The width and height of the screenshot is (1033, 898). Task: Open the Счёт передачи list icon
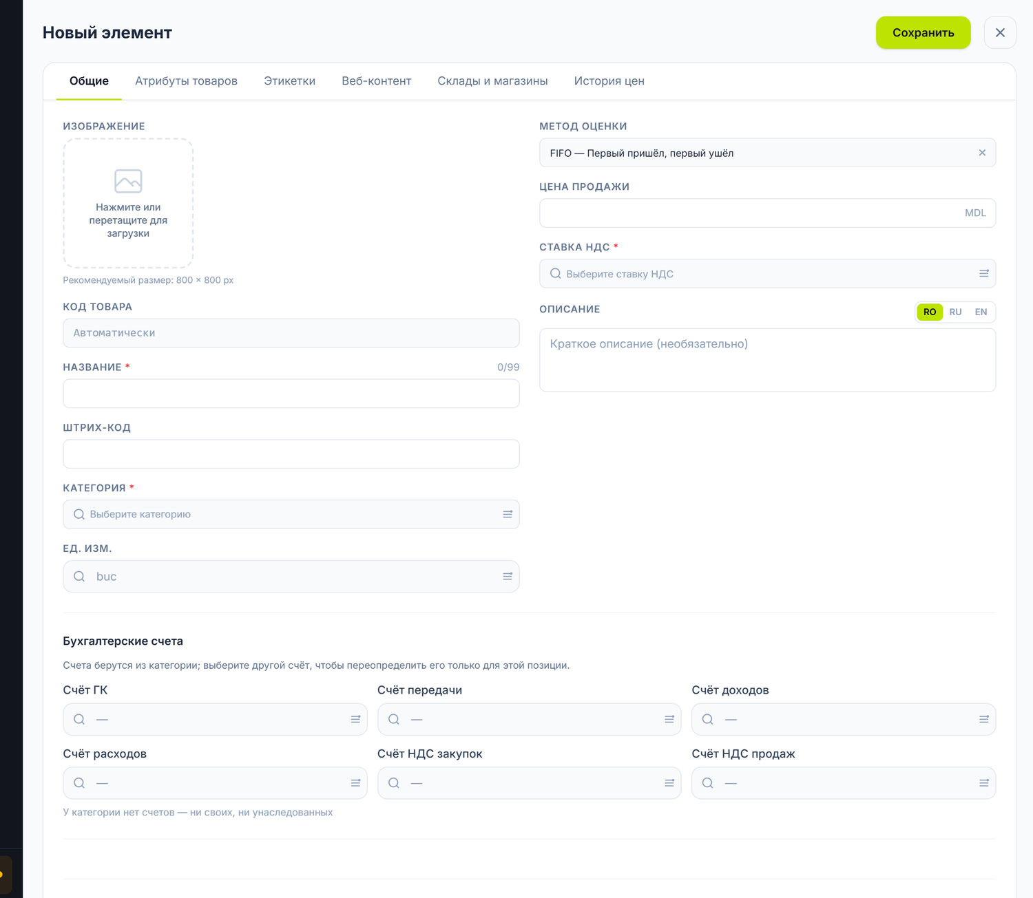click(x=669, y=719)
